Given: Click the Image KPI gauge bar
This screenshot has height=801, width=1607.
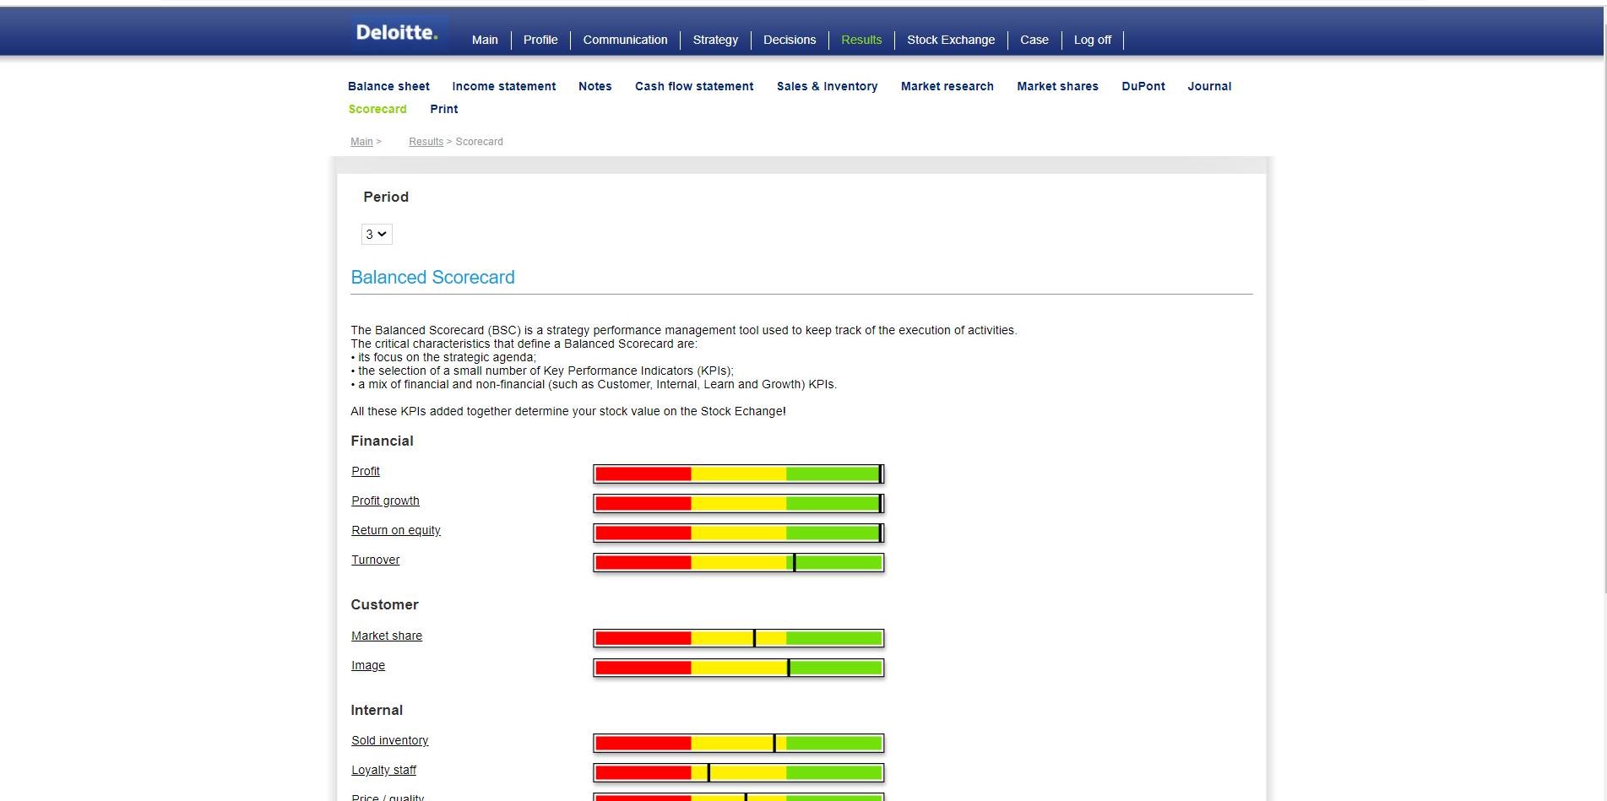Looking at the screenshot, I should [738, 668].
